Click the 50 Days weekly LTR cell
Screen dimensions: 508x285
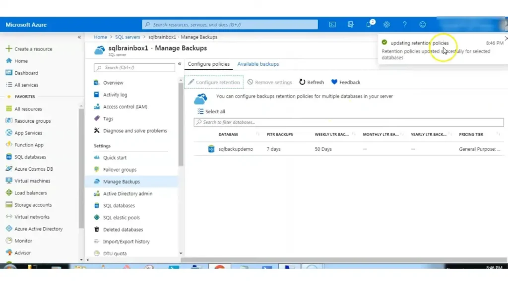[323, 149]
